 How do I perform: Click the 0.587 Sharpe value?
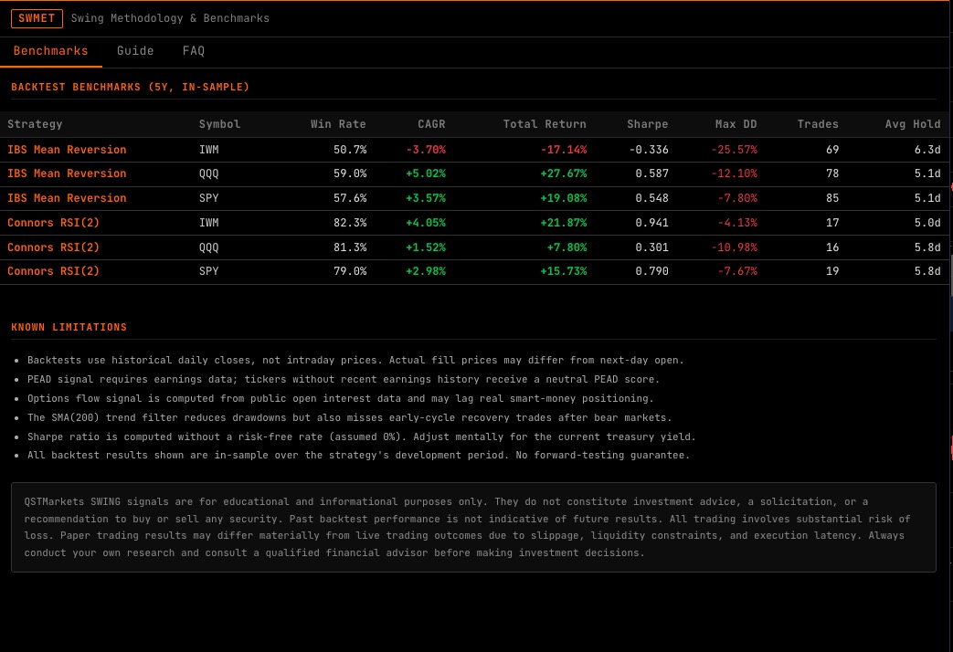pos(652,174)
